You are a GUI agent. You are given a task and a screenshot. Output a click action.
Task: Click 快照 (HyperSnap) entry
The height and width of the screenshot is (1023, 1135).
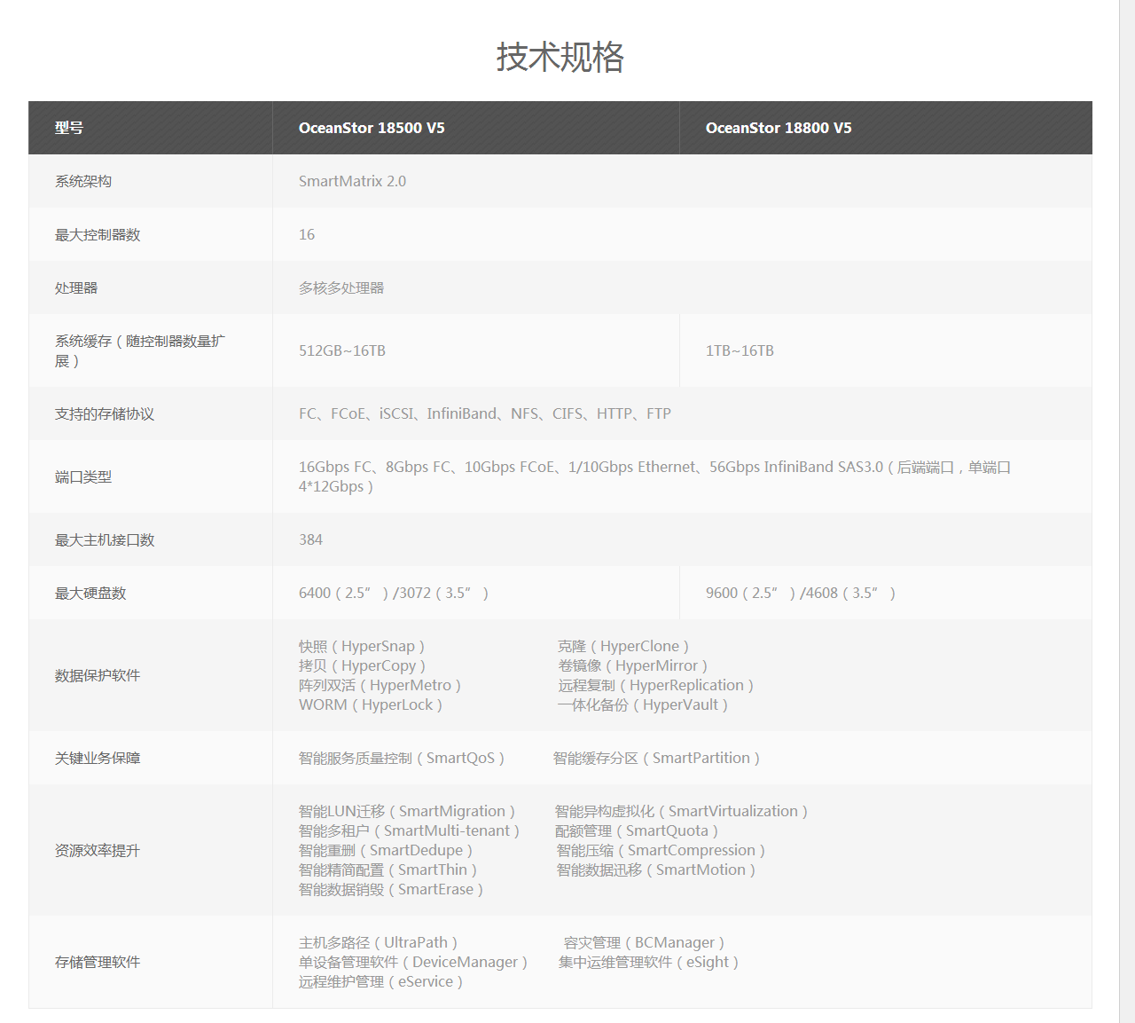coord(362,646)
